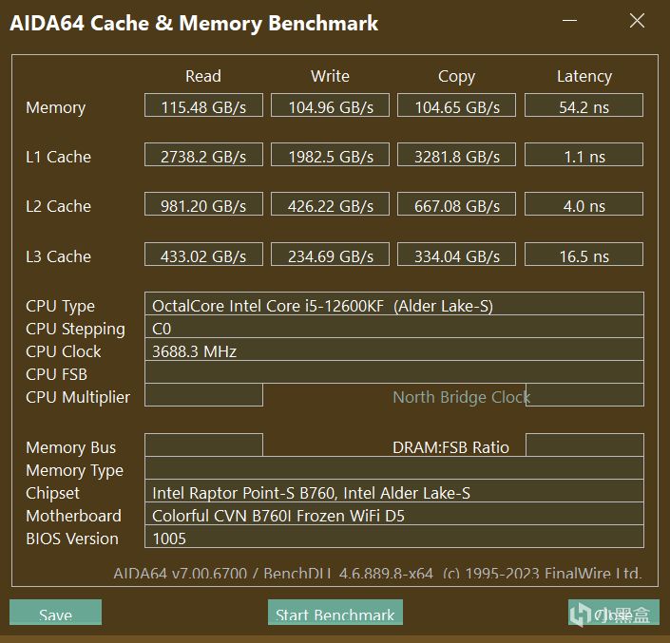Click the Latency column header
This screenshot has height=643, width=670.
[584, 77]
